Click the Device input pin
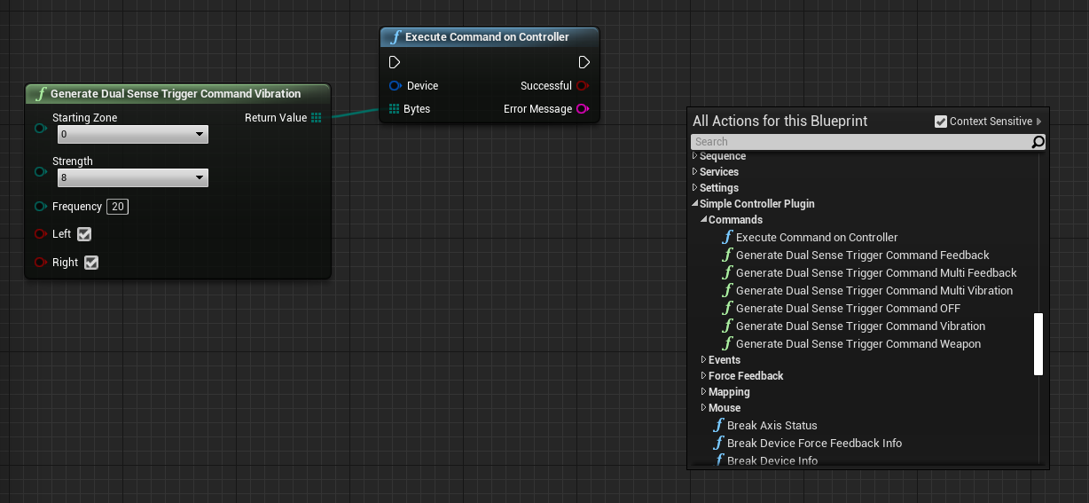Screen dimensions: 1089x503 395,86
